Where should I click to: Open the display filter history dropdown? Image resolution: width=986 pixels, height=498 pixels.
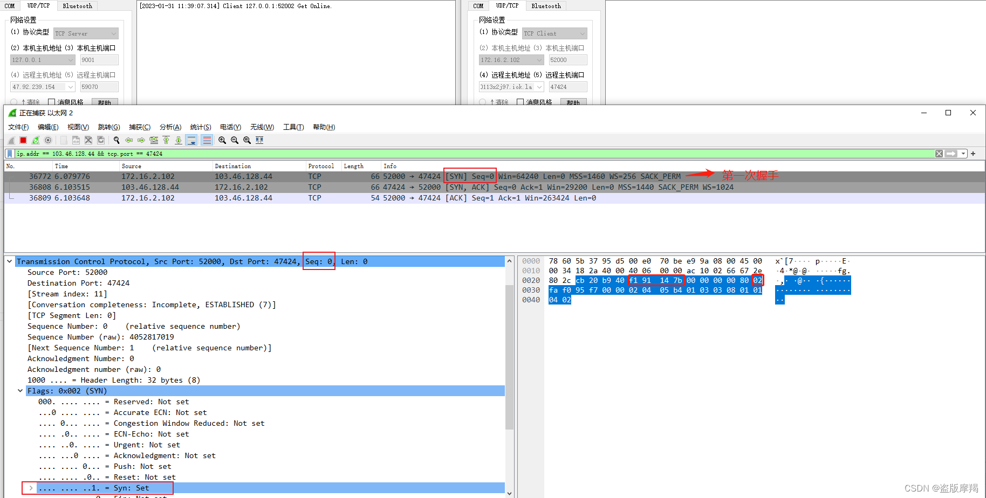click(963, 154)
